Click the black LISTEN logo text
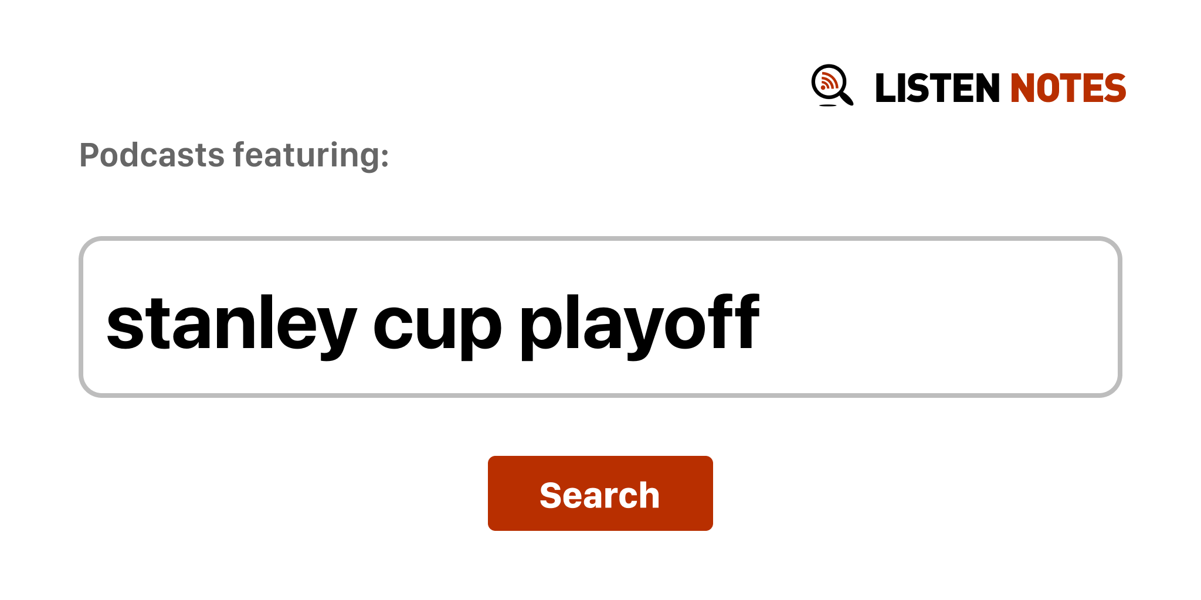This screenshot has height=600, width=1201. click(937, 88)
